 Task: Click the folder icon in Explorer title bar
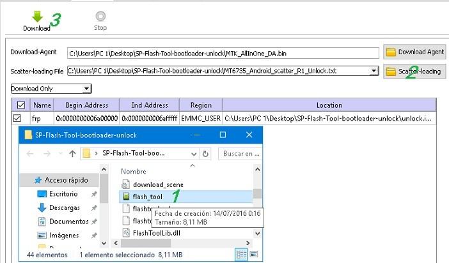(x=28, y=135)
